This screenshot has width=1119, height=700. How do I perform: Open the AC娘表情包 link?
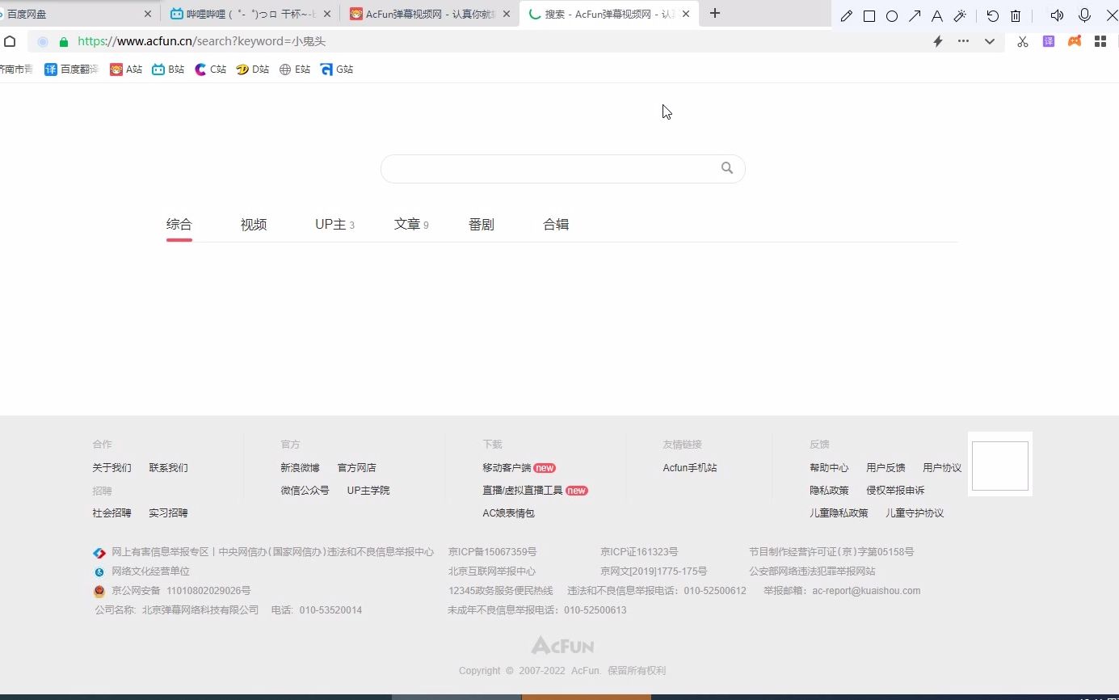click(508, 513)
